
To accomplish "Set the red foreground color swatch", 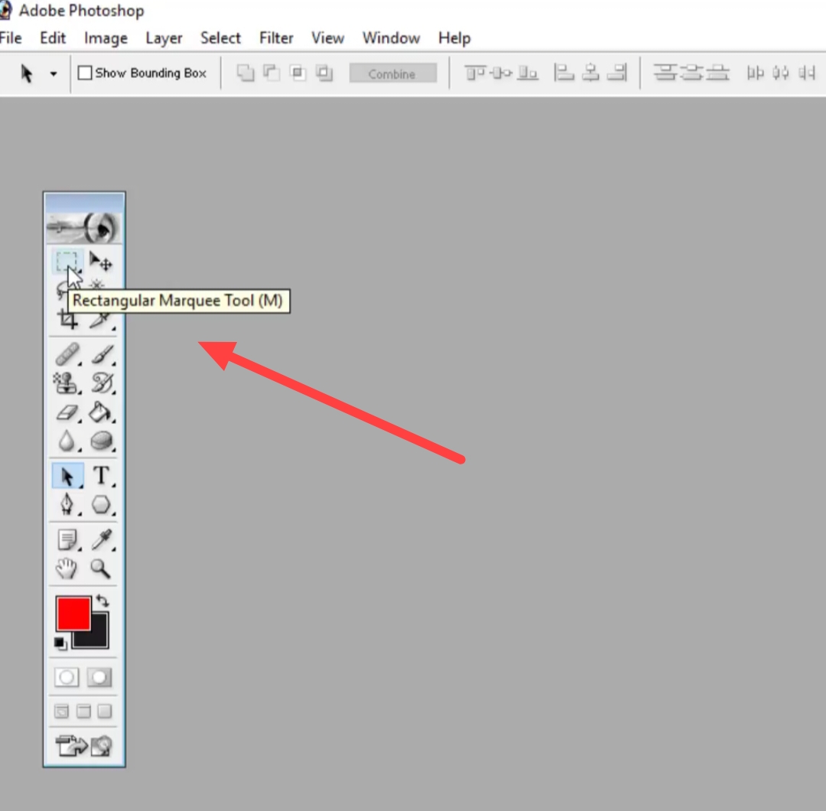I will pos(73,614).
